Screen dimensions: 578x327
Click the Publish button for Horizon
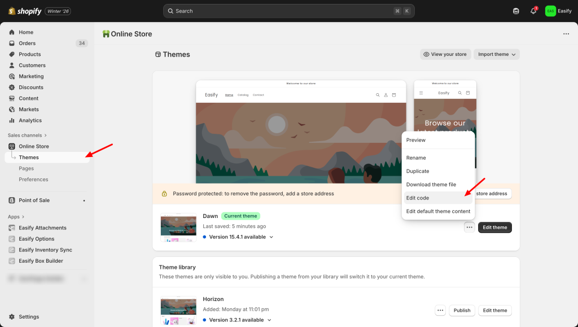462,311
